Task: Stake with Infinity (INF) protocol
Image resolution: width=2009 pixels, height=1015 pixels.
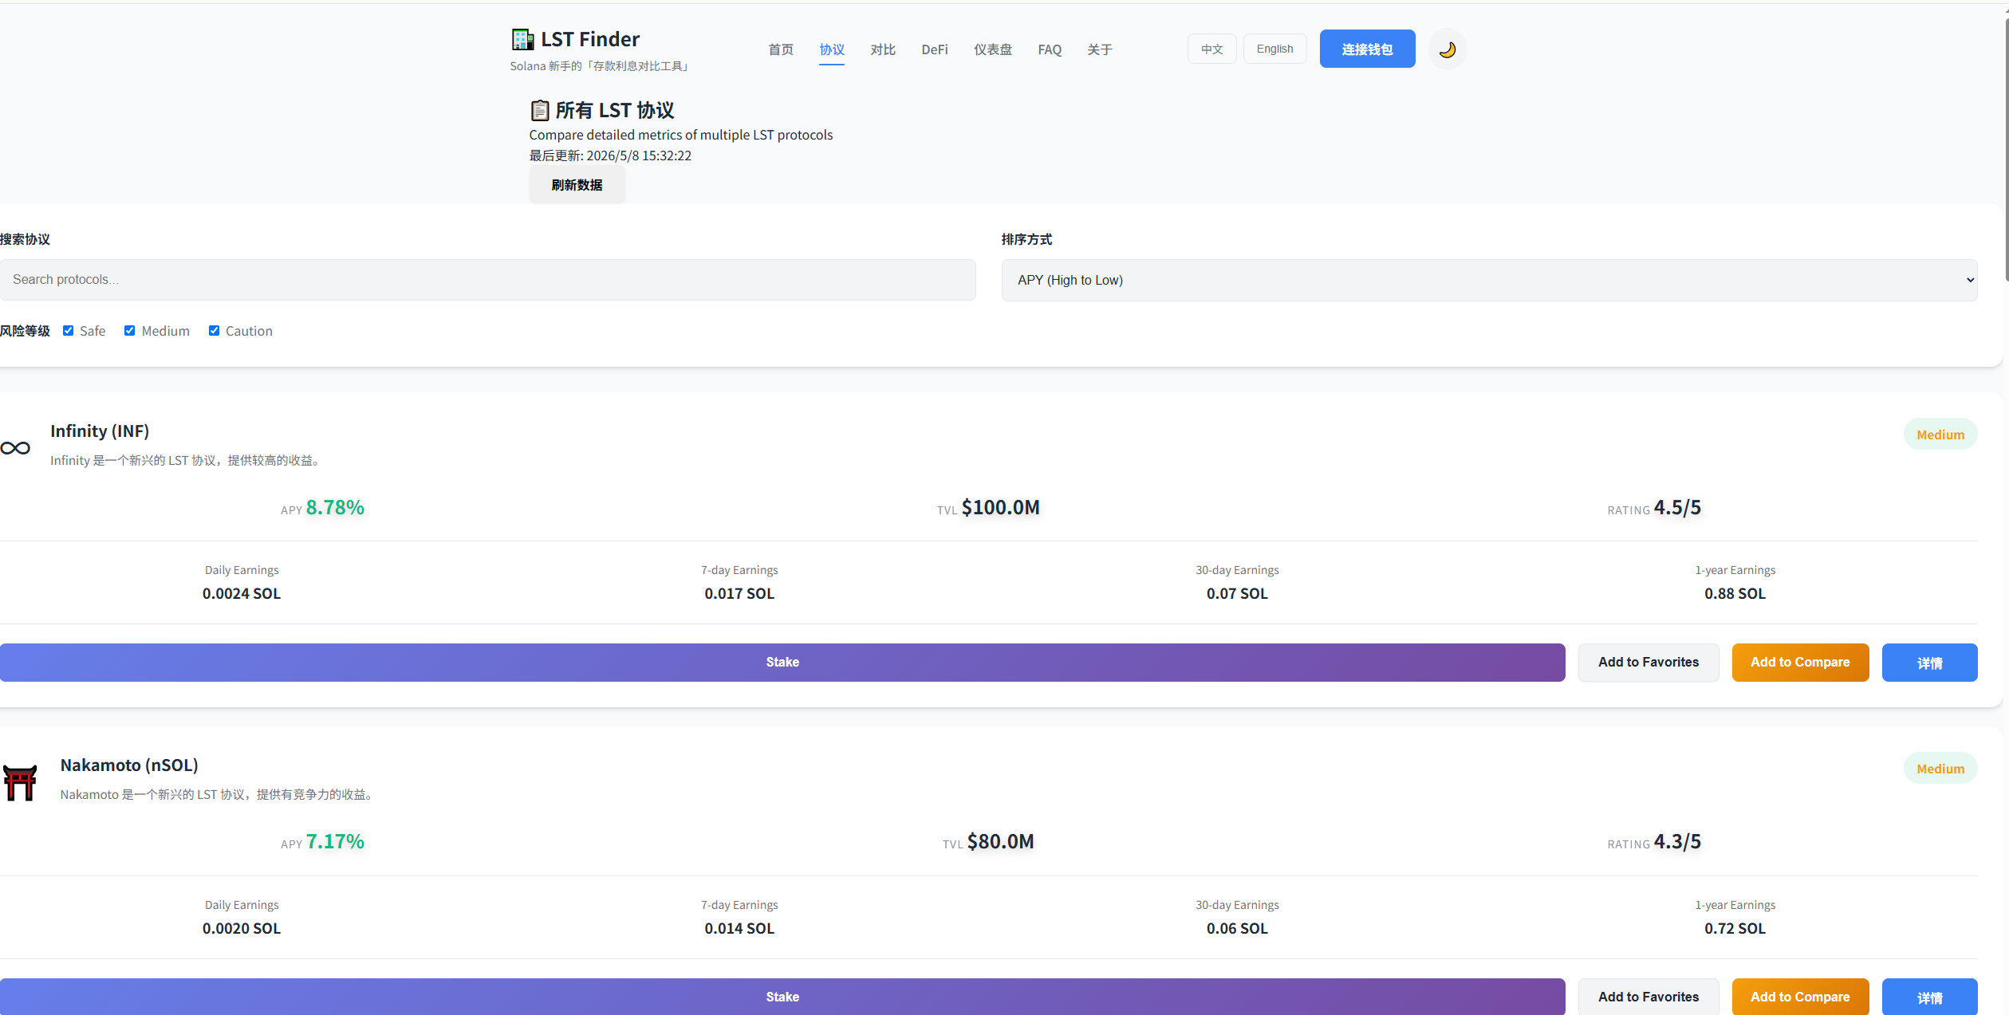Action: (782, 662)
